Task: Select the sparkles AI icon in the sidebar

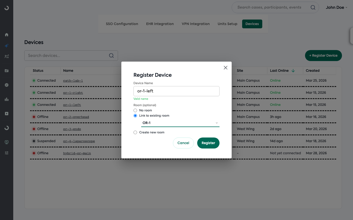Action: (x=6, y=46)
